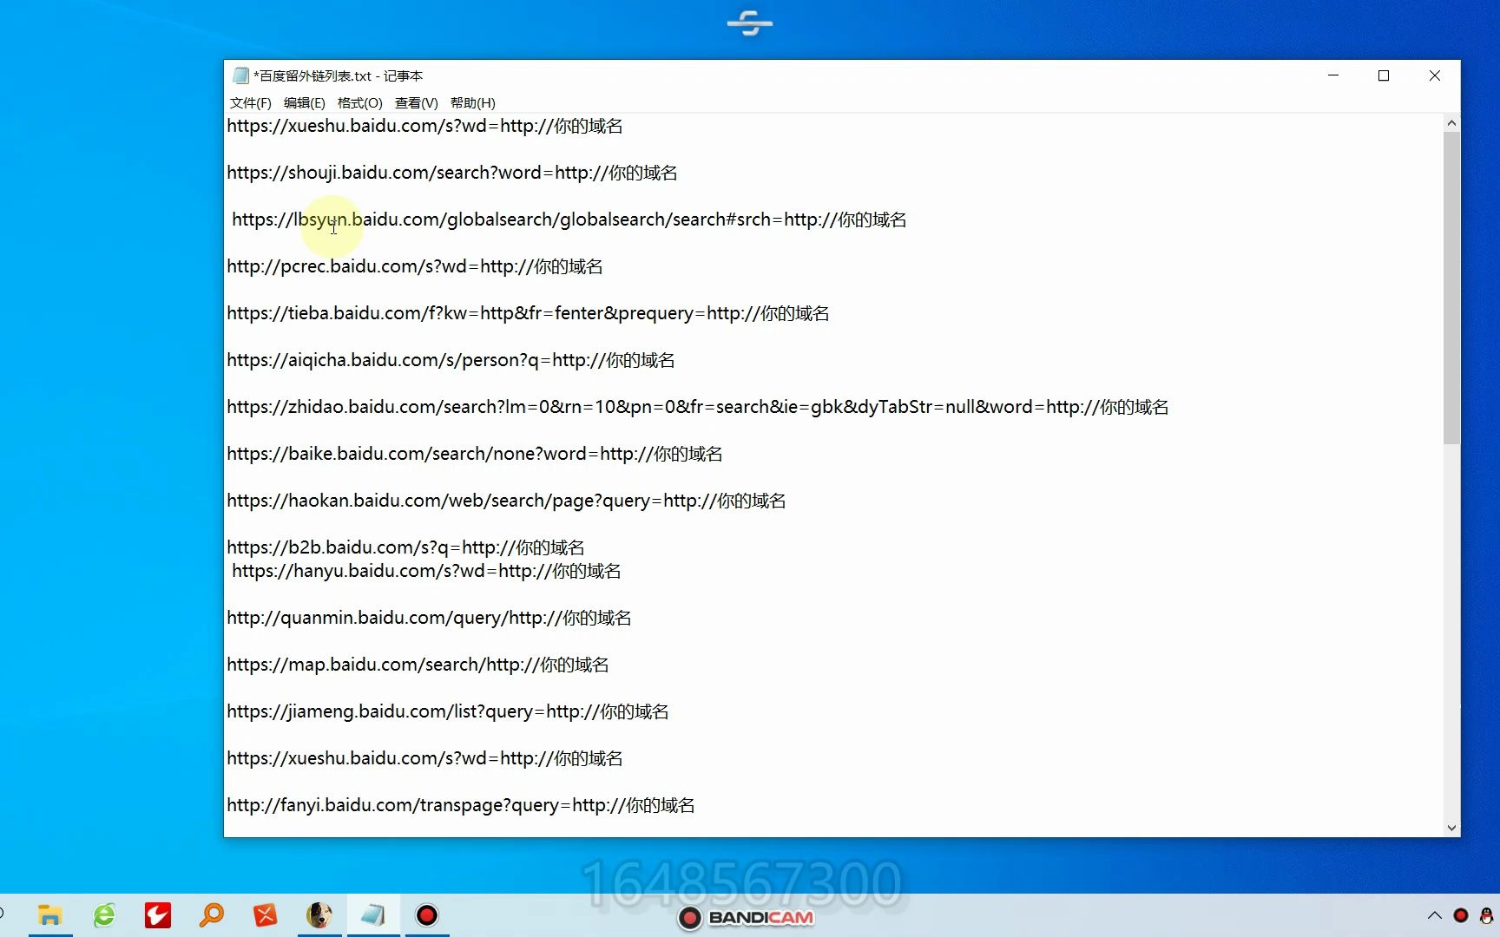The image size is (1500, 937).
Task: Click the shouji.baidu.com search line
Action: pos(452,173)
